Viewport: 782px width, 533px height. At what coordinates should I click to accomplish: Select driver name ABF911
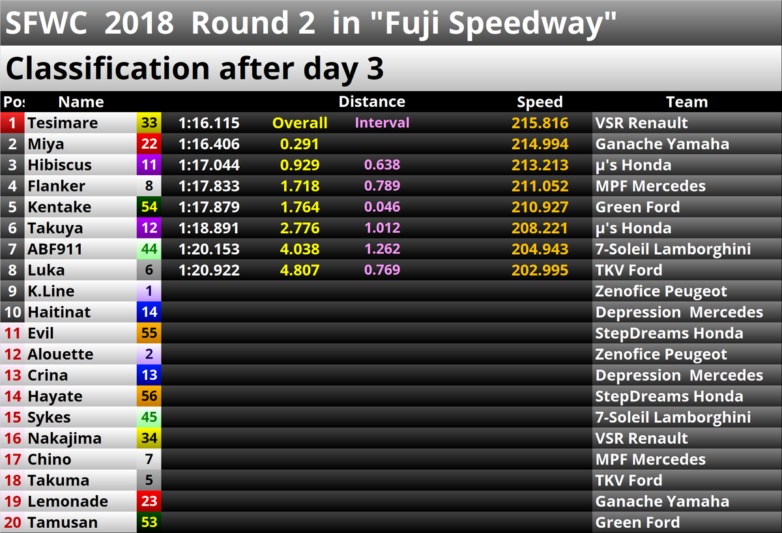click(x=55, y=249)
